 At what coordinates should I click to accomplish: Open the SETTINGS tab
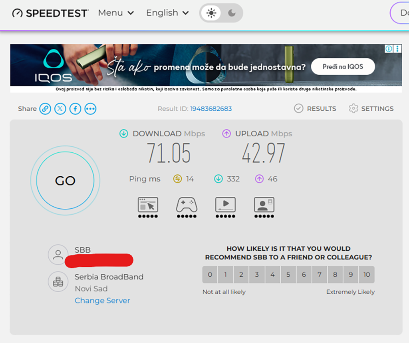coord(371,108)
